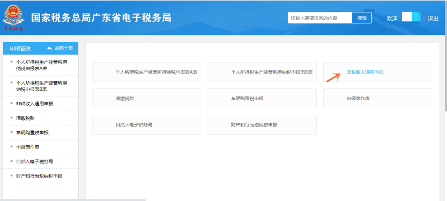Click the 退出 logout link
447x201 pixels.
[x=433, y=19]
